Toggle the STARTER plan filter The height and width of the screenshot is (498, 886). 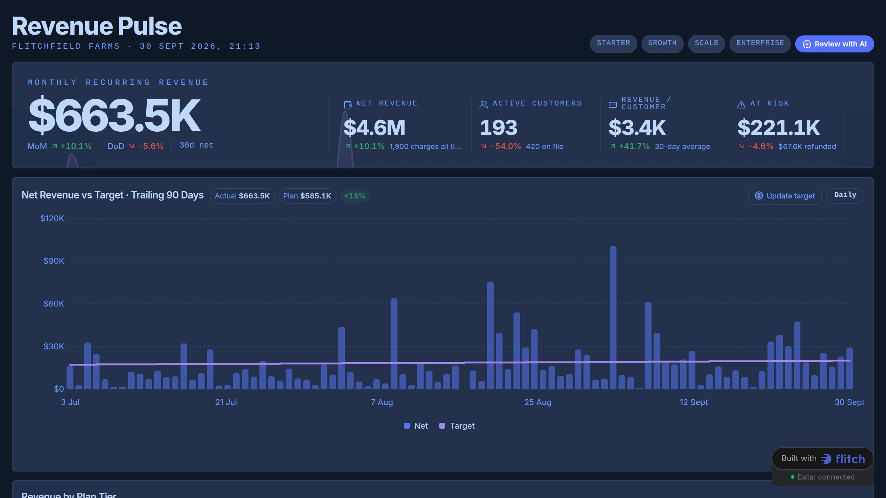[x=613, y=43]
